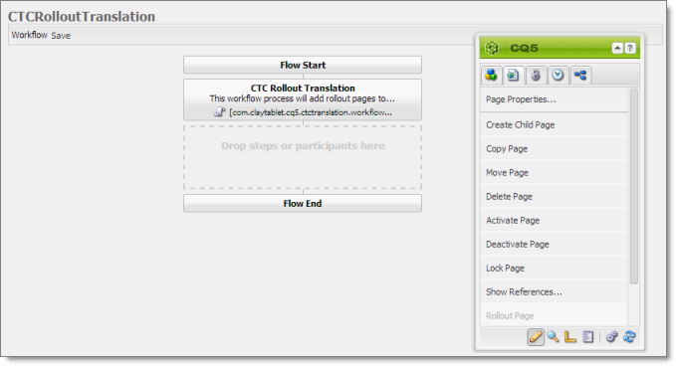Click the Workflow tab on the toolbar

[x=29, y=35]
